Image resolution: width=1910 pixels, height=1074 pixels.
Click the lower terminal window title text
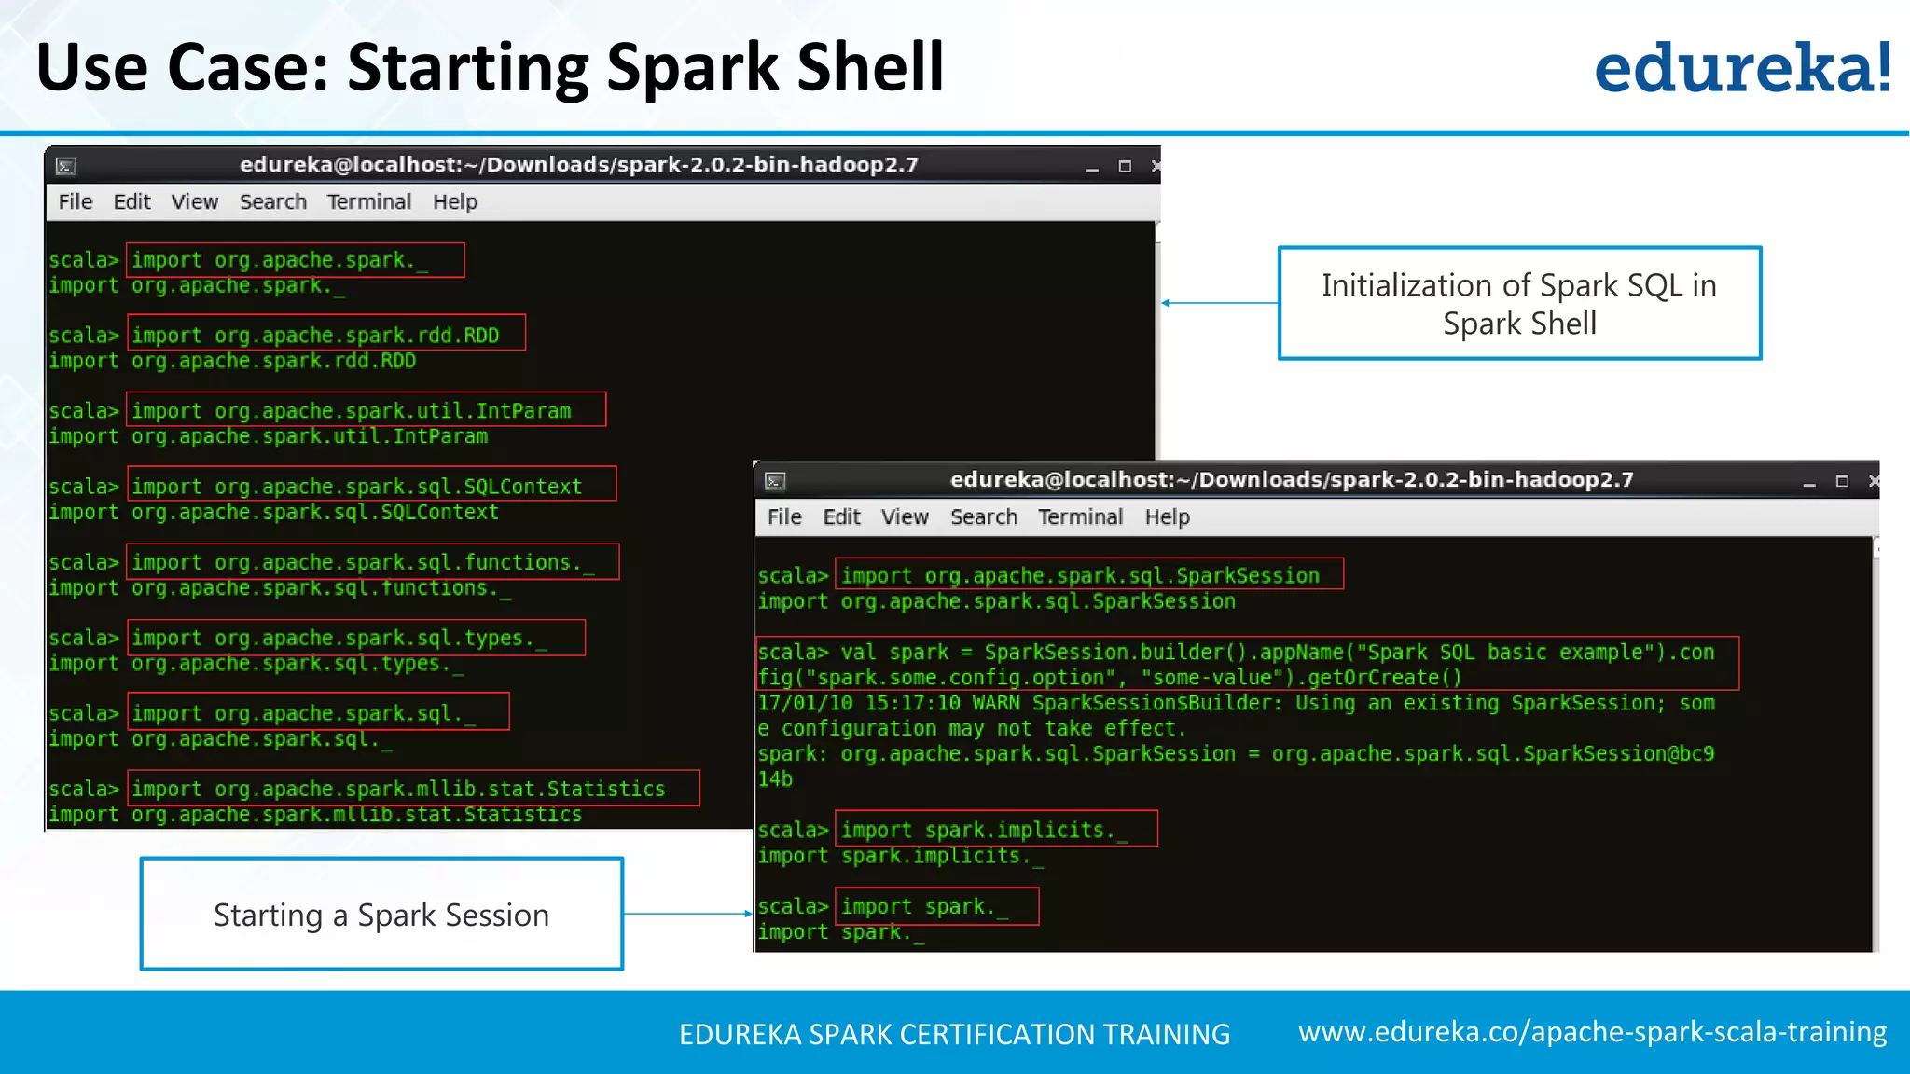click(1292, 480)
